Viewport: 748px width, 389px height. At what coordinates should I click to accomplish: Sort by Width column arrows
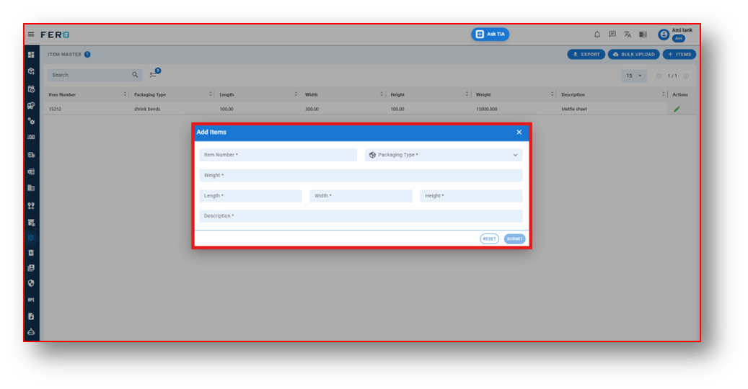pos(381,94)
